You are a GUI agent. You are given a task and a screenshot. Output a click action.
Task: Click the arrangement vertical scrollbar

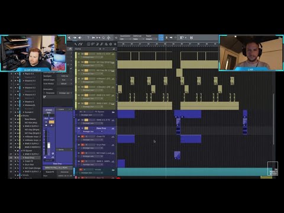coord(273,119)
